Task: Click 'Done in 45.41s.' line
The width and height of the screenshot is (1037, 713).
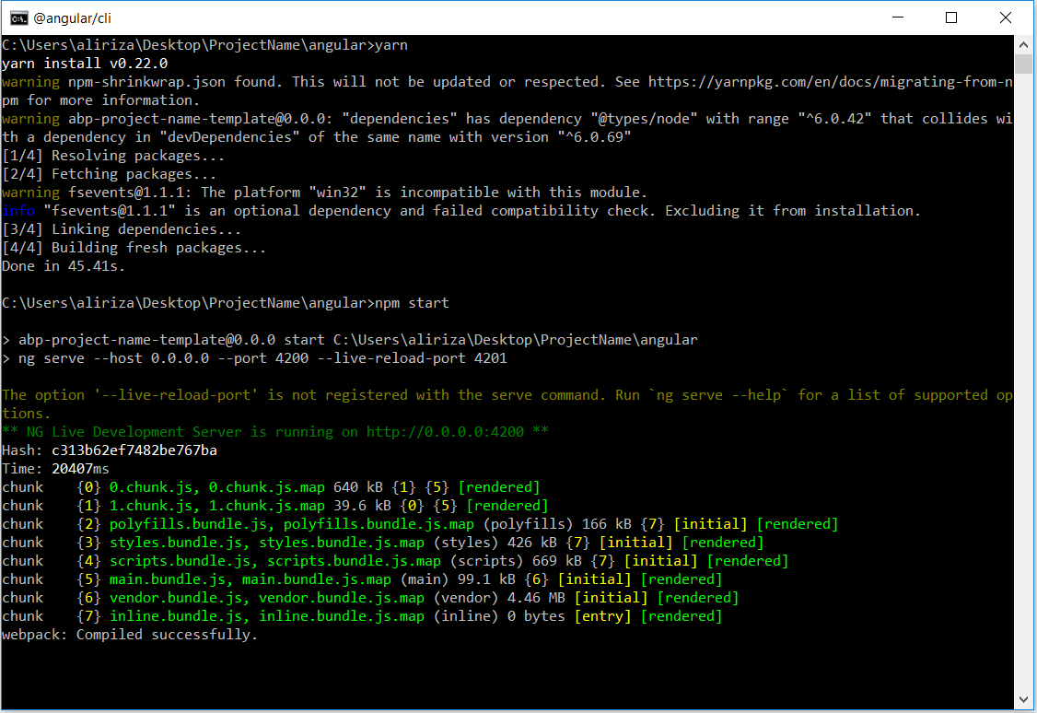Action: [64, 266]
